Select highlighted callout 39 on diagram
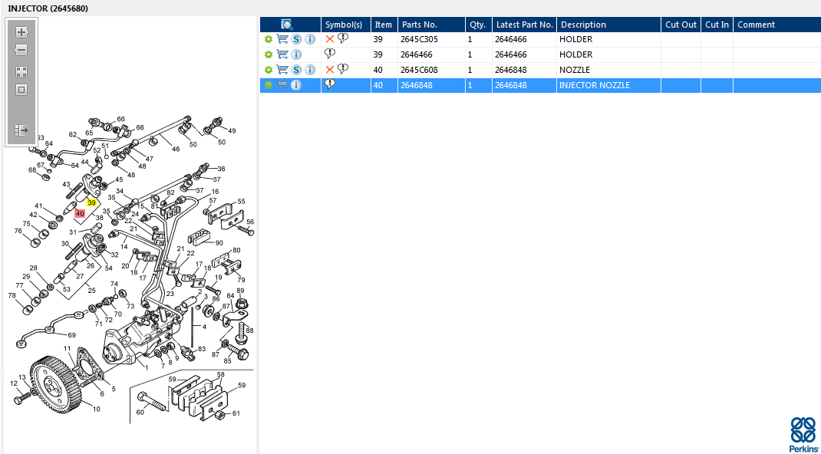Viewport: 821px width, 454px height. pos(92,202)
